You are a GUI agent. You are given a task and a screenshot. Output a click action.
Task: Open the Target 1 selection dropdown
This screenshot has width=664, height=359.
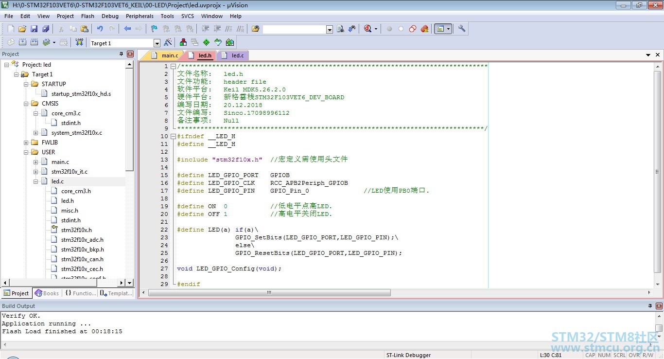tap(157, 43)
